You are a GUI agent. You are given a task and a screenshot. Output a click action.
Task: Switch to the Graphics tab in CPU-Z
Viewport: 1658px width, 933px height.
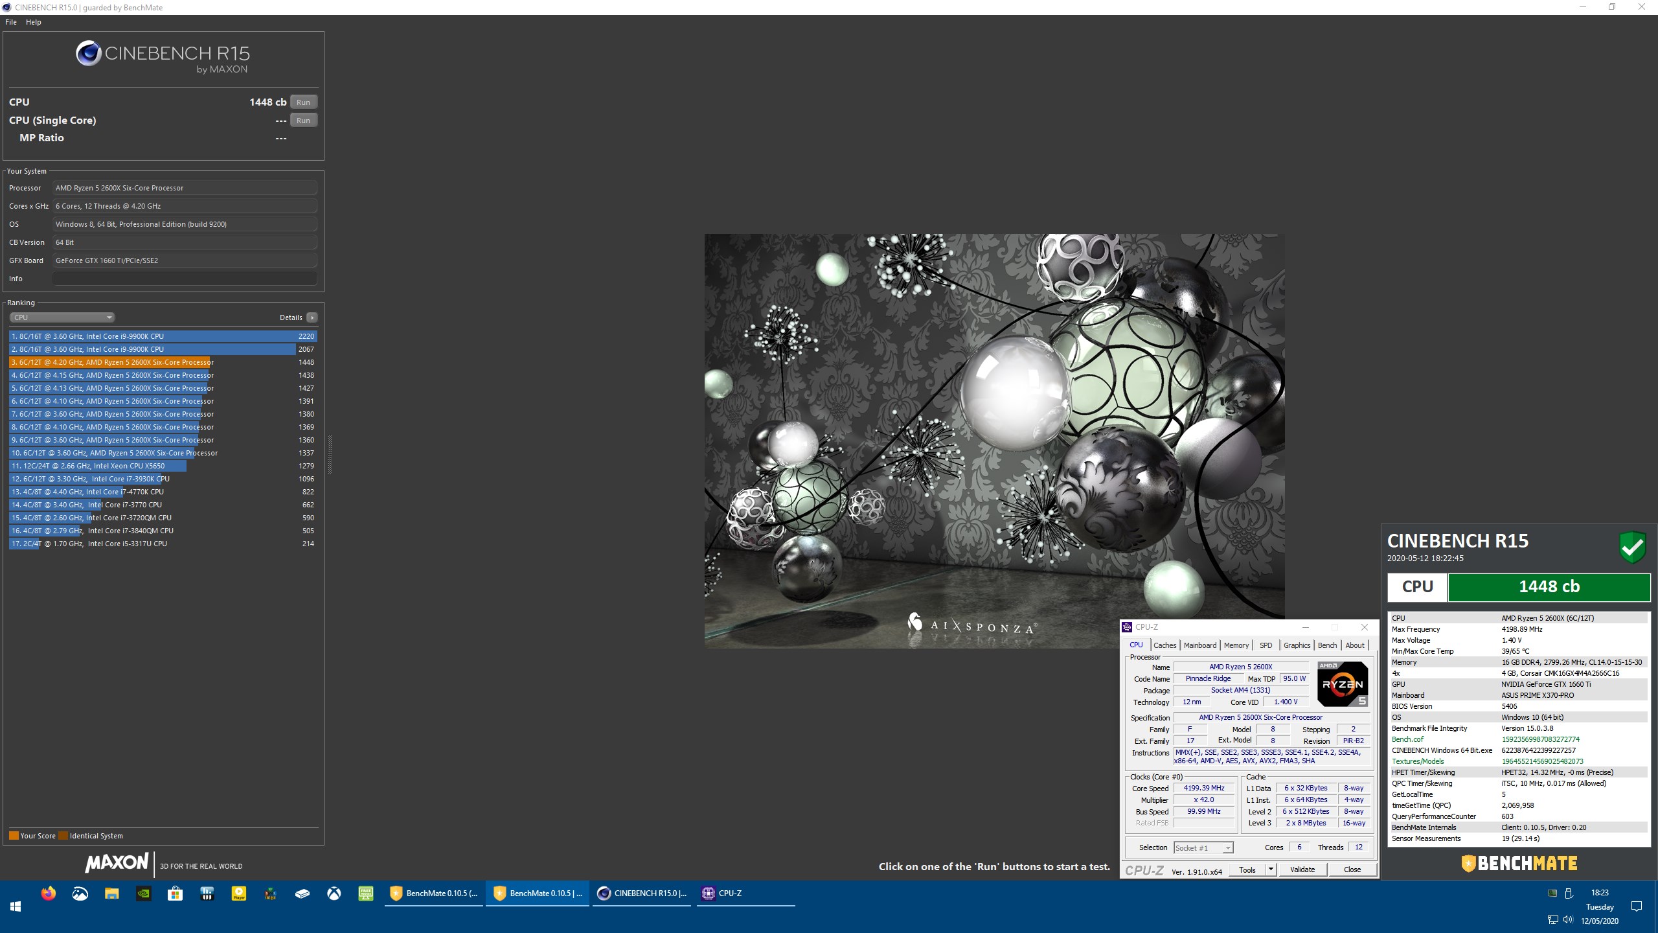1297,645
